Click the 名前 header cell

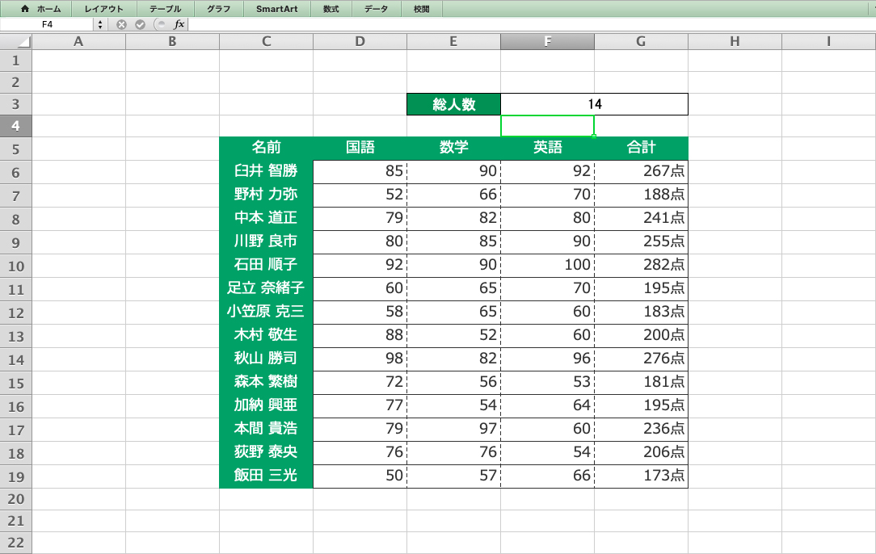coord(267,148)
